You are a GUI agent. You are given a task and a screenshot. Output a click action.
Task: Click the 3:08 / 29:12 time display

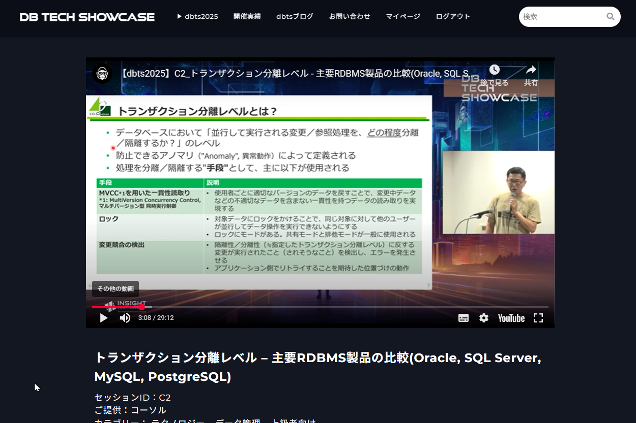(x=156, y=318)
